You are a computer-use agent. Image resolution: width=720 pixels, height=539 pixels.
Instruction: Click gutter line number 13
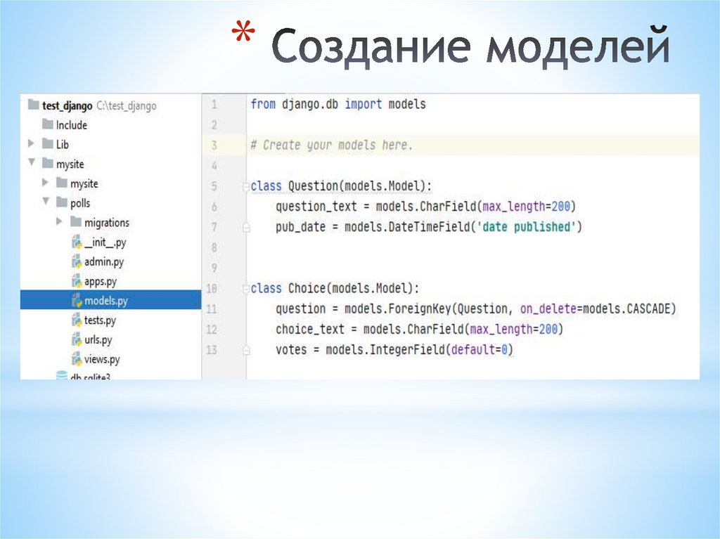pos(212,350)
